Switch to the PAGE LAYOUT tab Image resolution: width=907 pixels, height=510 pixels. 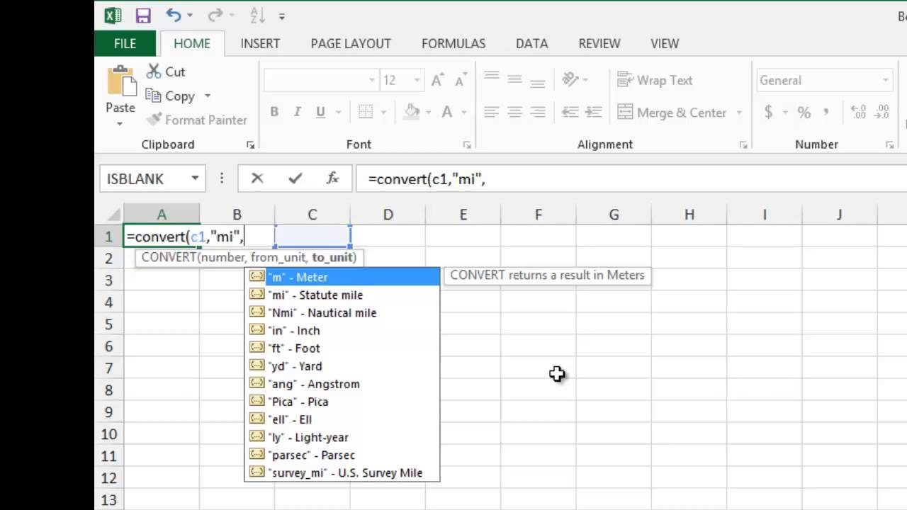pyautogui.click(x=351, y=43)
